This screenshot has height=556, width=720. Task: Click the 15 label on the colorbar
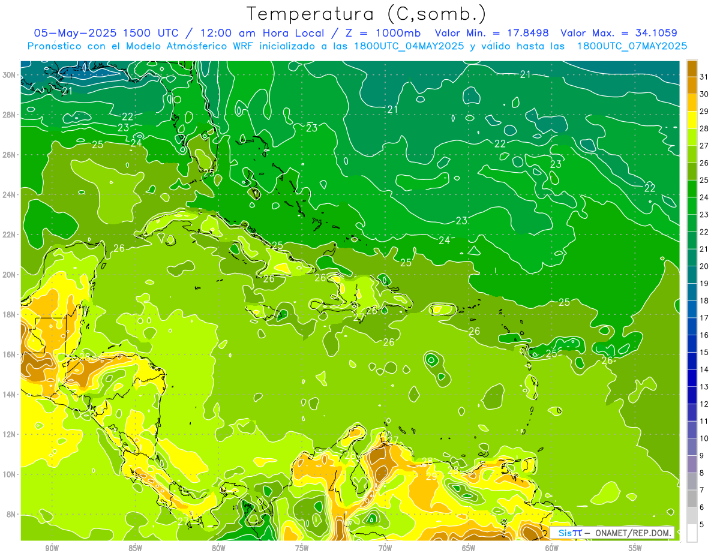pyautogui.click(x=704, y=352)
